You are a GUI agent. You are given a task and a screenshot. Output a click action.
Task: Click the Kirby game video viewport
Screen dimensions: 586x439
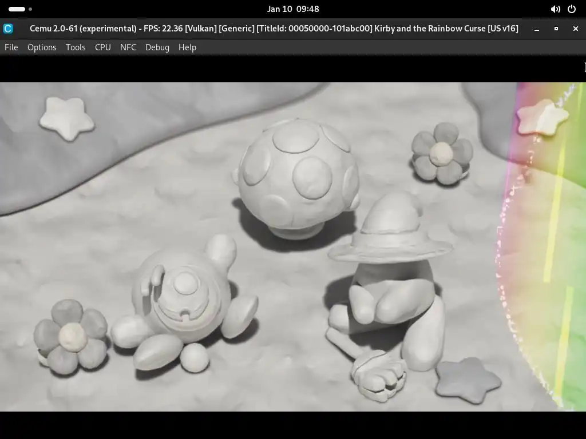[x=293, y=247]
